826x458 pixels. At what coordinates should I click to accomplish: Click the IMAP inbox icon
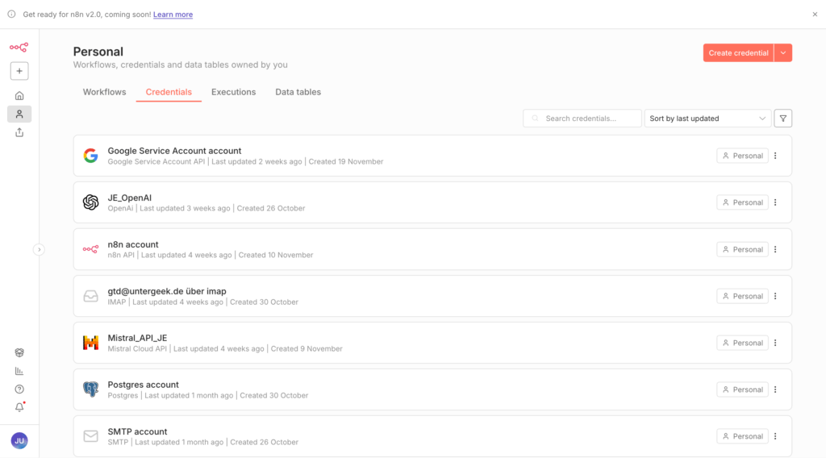tap(90, 296)
